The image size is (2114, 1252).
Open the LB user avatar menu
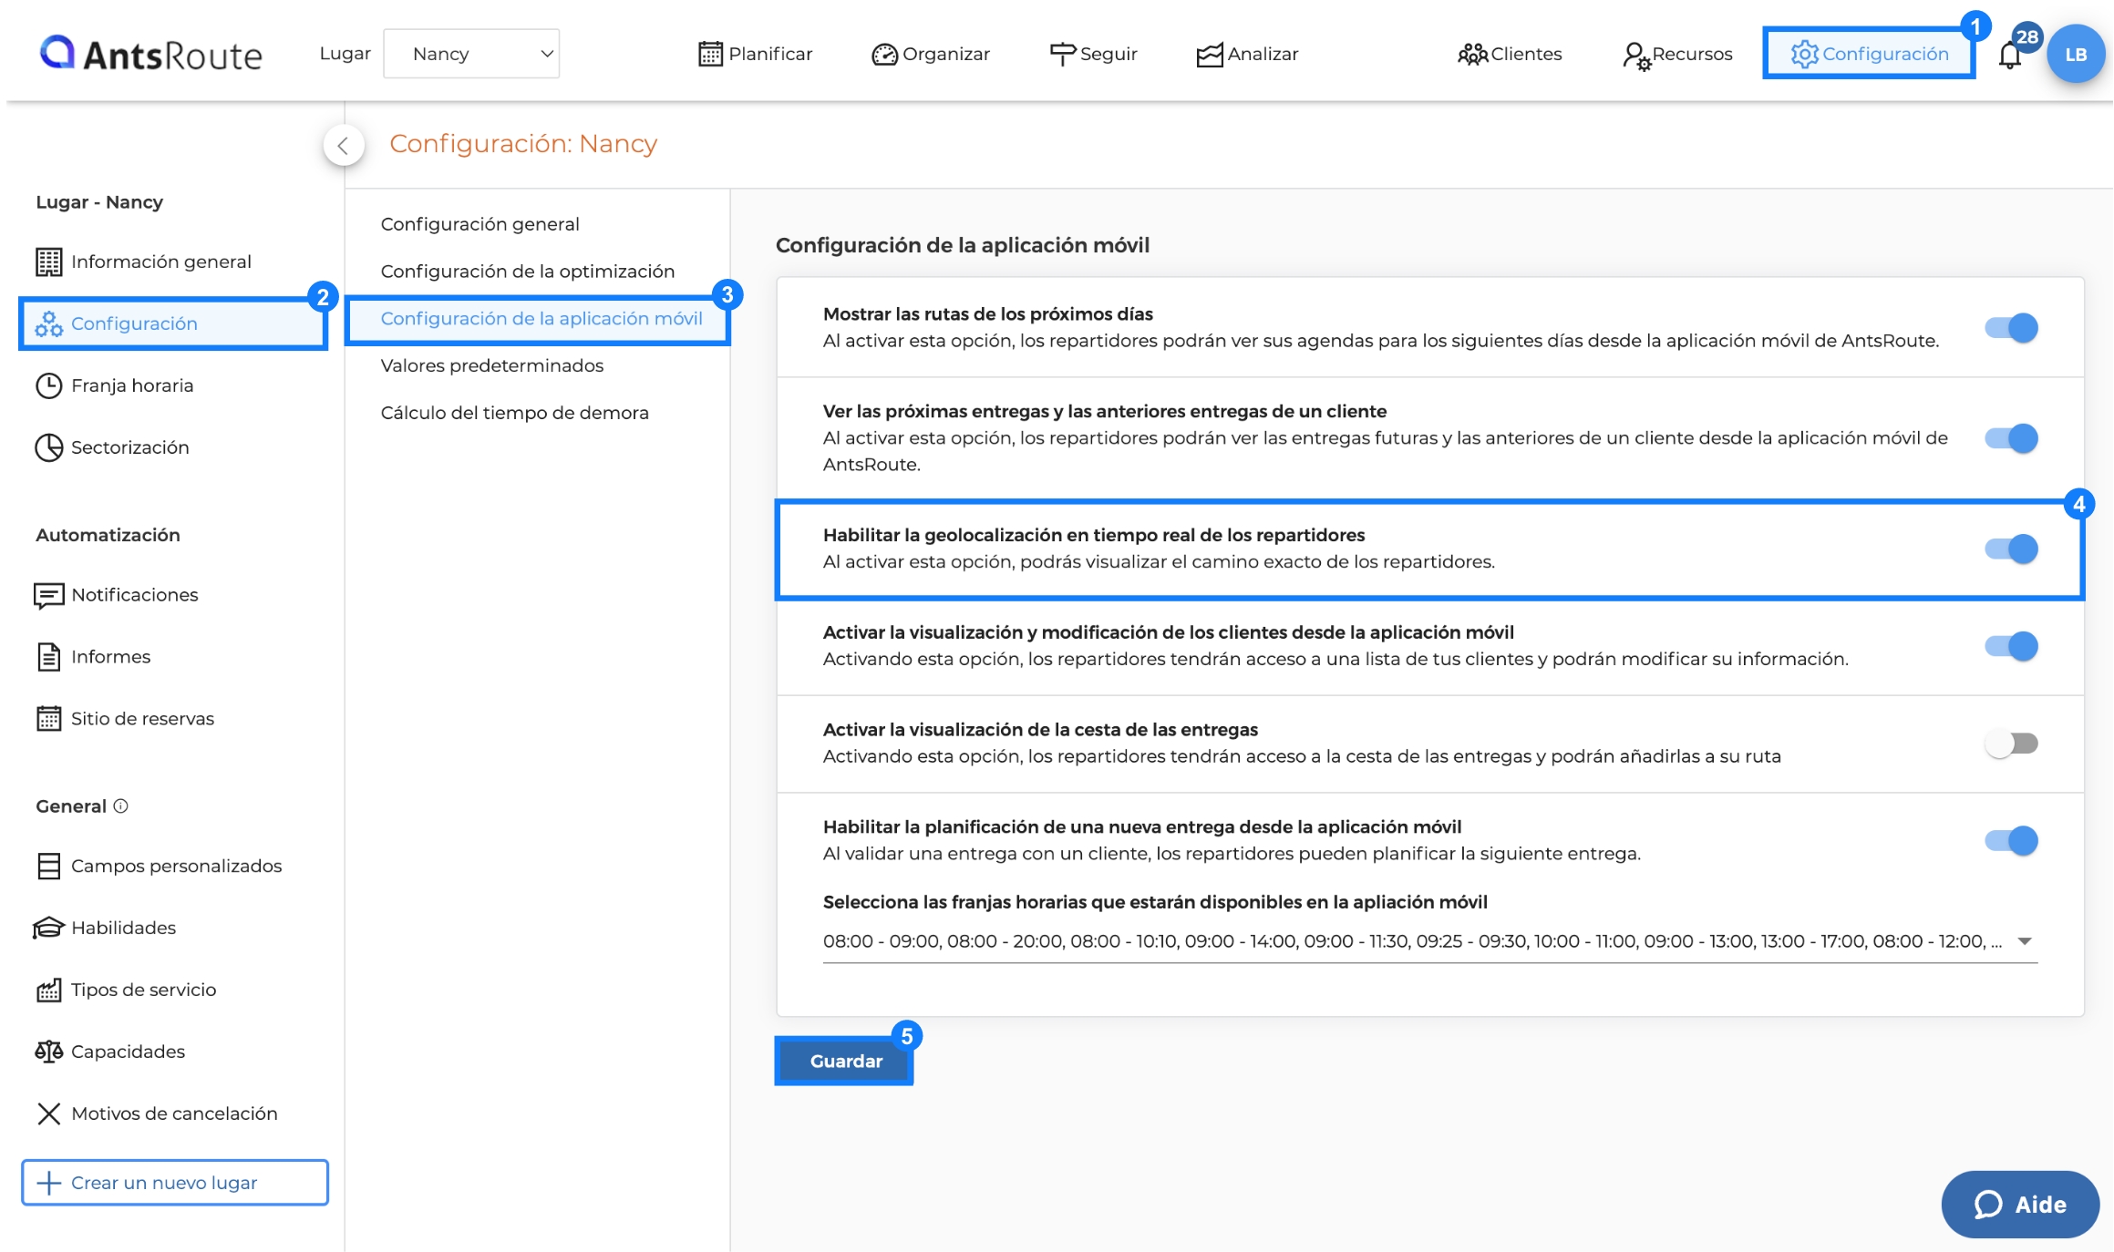[x=2076, y=54]
